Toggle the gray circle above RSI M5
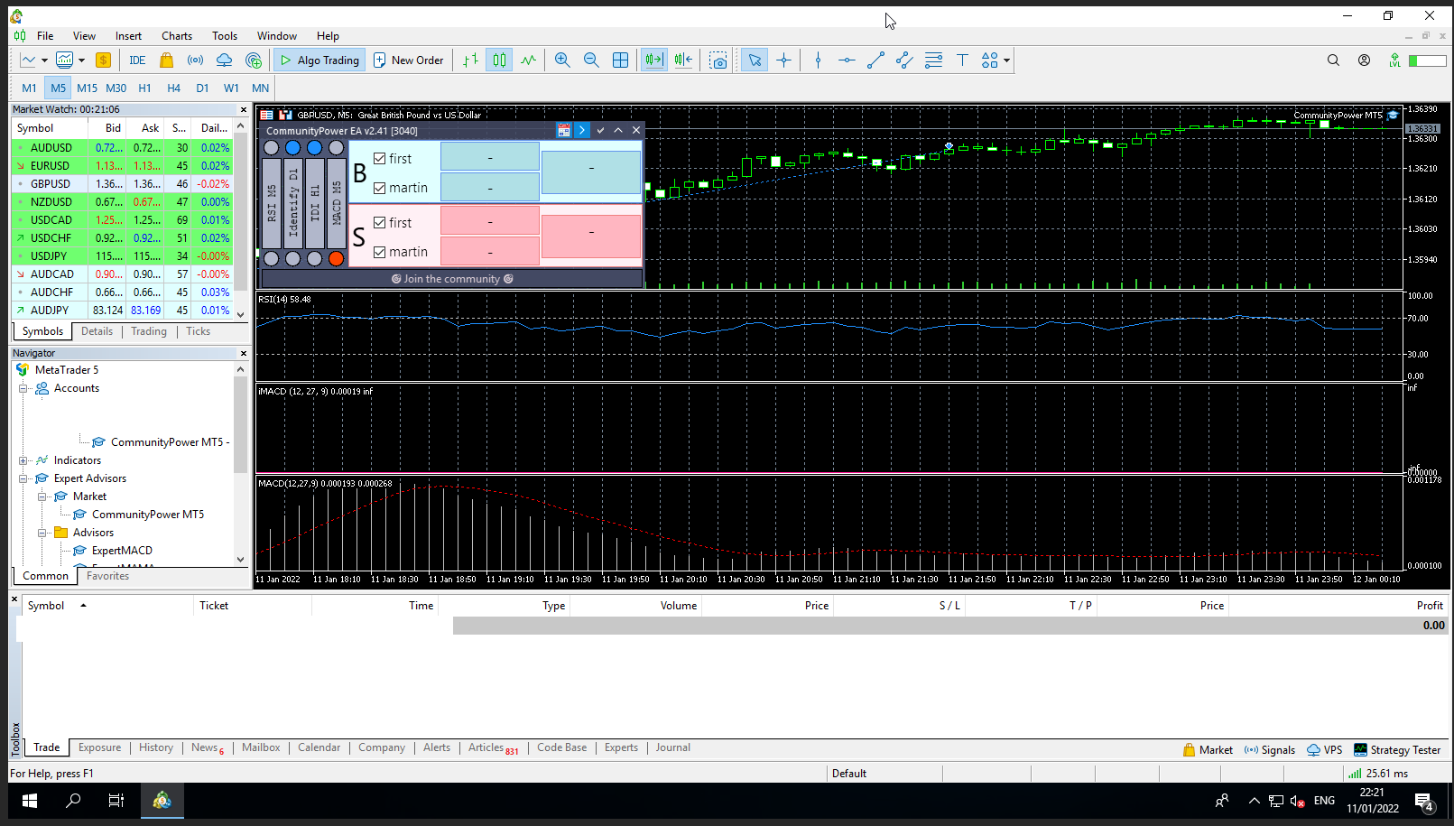Image resolution: width=1454 pixels, height=826 pixels. click(x=271, y=147)
